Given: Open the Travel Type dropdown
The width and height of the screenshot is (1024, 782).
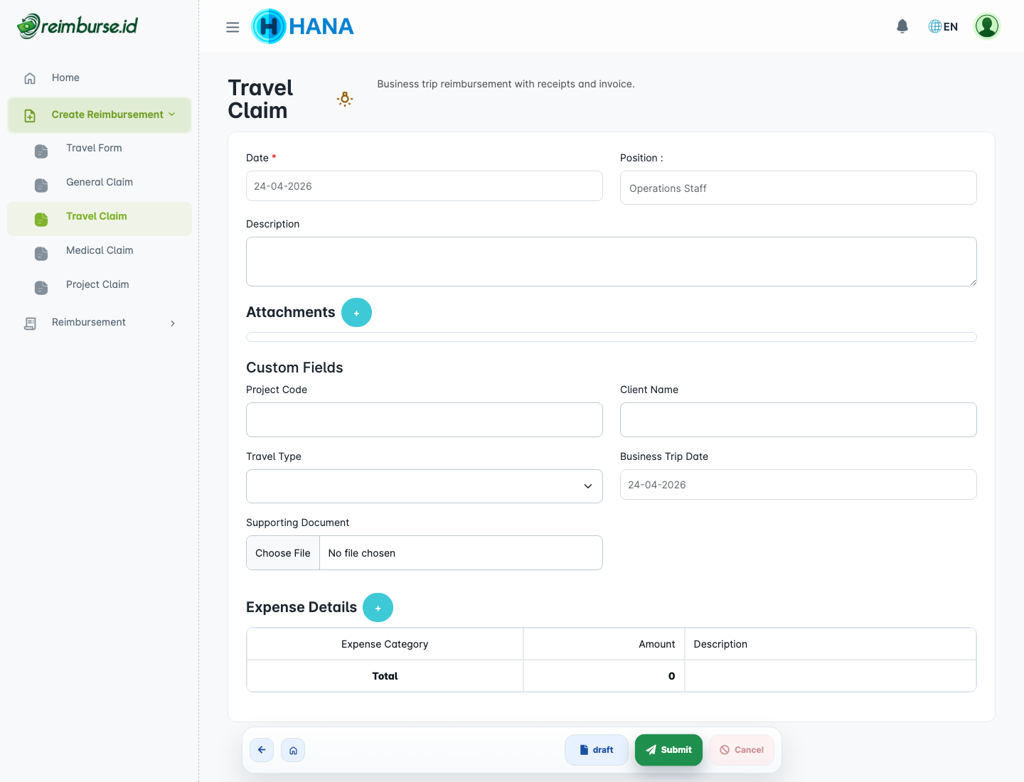Looking at the screenshot, I should (424, 486).
